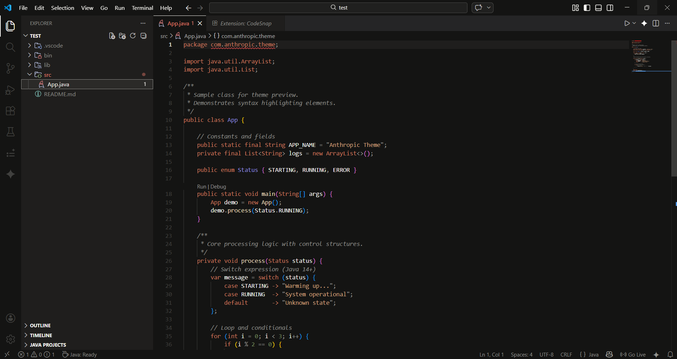Viewport: 677px width, 359px height.
Task: Select App.java in the explorer tree
Action: [87, 84]
